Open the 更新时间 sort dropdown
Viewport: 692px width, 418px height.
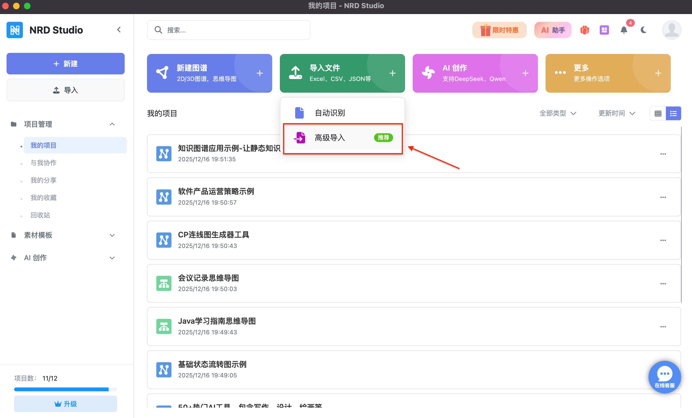(x=617, y=113)
